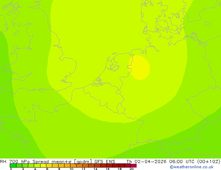The width and height of the screenshot is (221, 170).
Task: Click the '(00+102)' forecast hour text
Action: [x=208, y=161]
